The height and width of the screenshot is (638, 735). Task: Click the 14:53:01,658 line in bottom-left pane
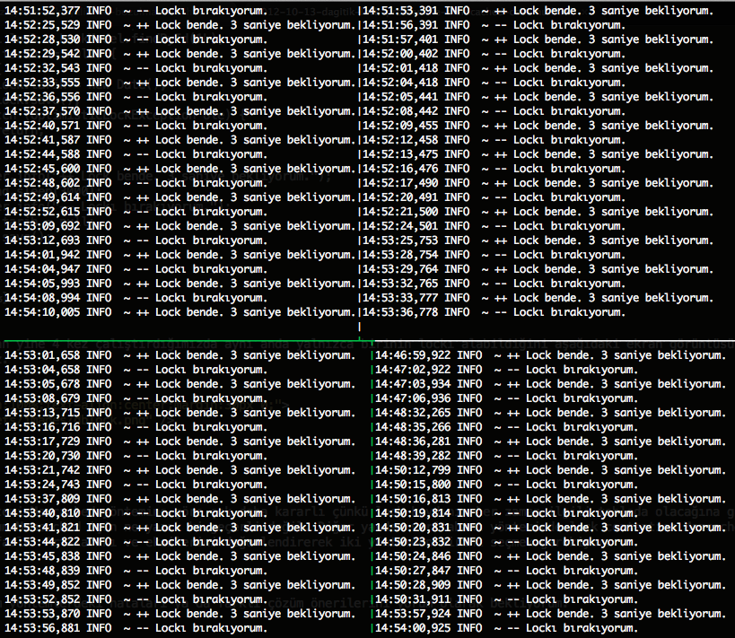pyautogui.click(x=180, y=355)
